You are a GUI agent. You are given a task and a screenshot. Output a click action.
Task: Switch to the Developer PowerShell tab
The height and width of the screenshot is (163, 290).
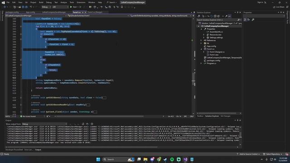(14, 150)
